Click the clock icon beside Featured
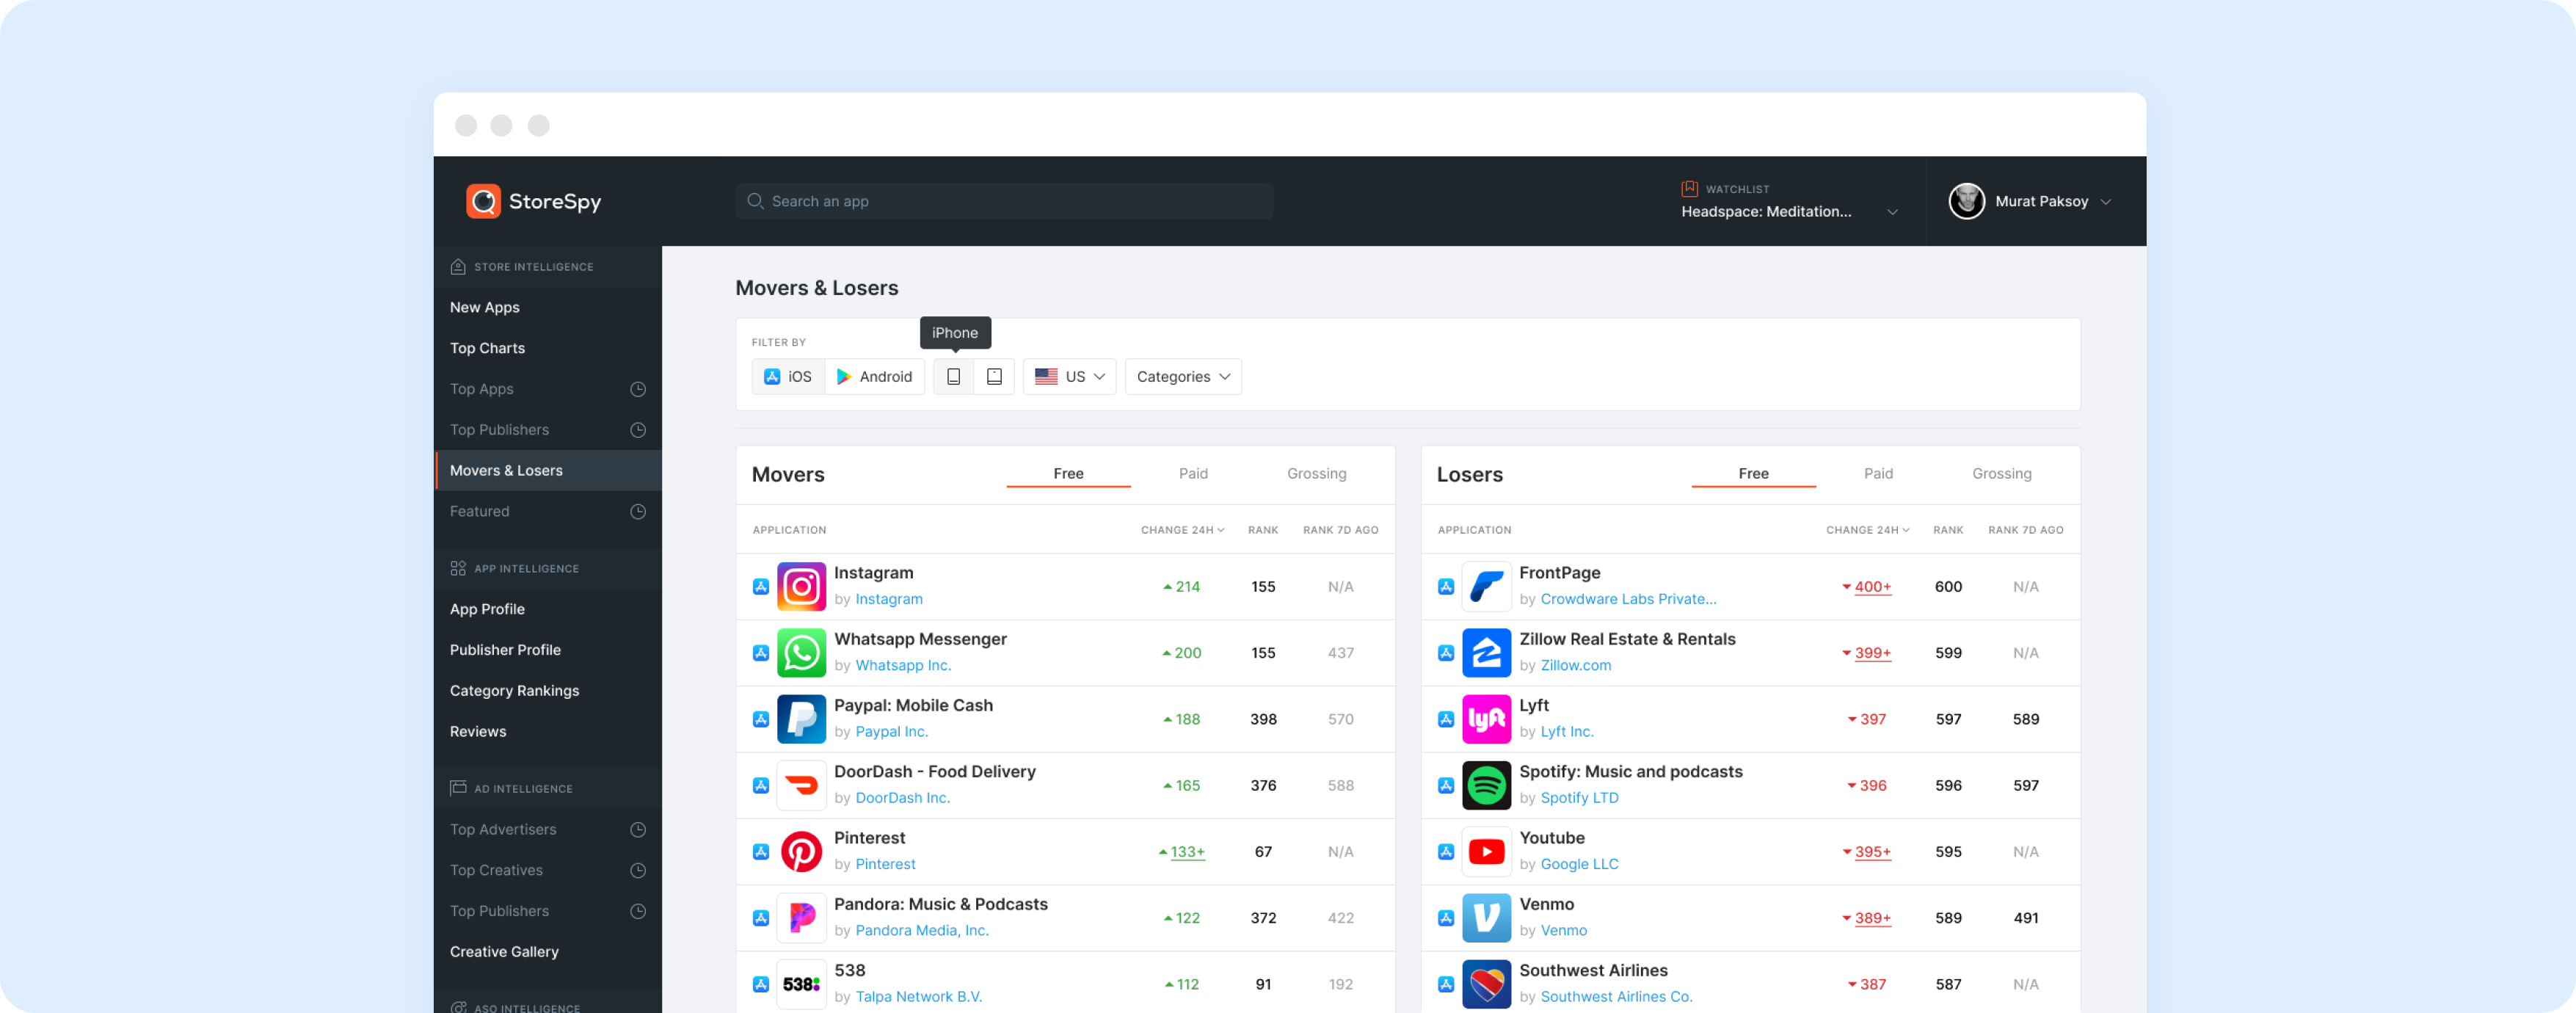This screenshot has height=1013, width=2576. (x=638, y=511)
